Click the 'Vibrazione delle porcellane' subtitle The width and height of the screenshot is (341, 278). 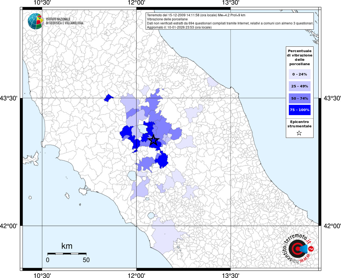167,19
